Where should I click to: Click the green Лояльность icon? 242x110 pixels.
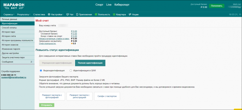click(96, 14)
